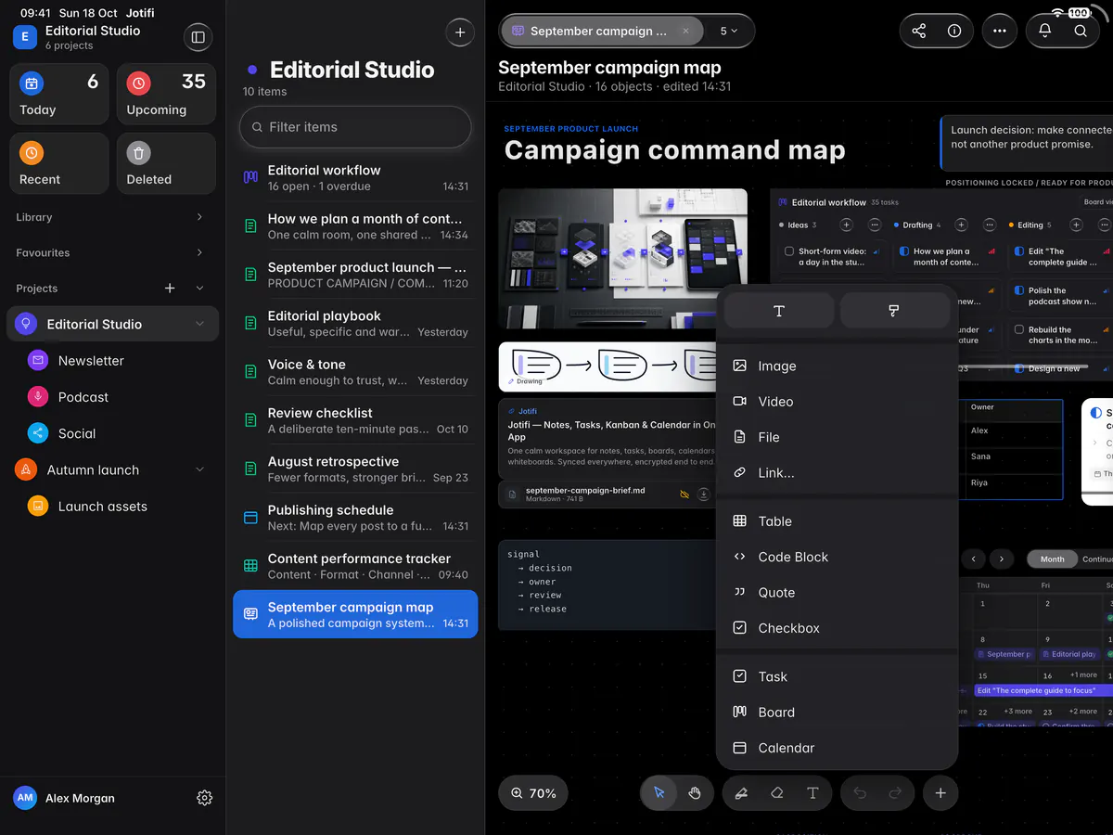Open the August retrospective note
This screenshot has width=1113, height=835.
(x=355, y=469)
